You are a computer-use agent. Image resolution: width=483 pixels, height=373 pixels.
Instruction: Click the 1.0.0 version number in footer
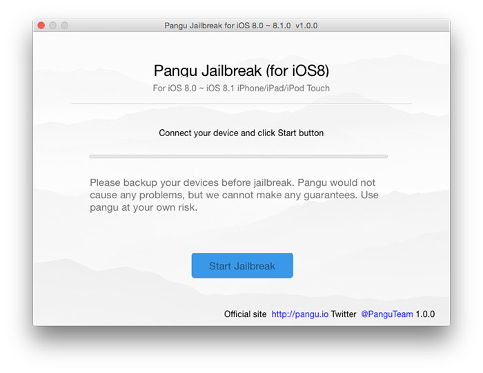point(425,314)
